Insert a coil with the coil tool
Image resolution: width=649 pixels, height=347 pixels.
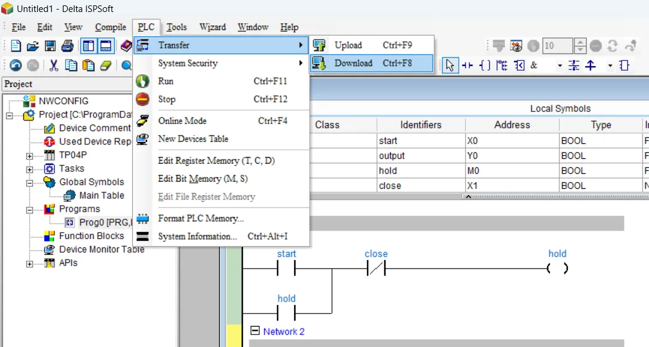point(484,65)
